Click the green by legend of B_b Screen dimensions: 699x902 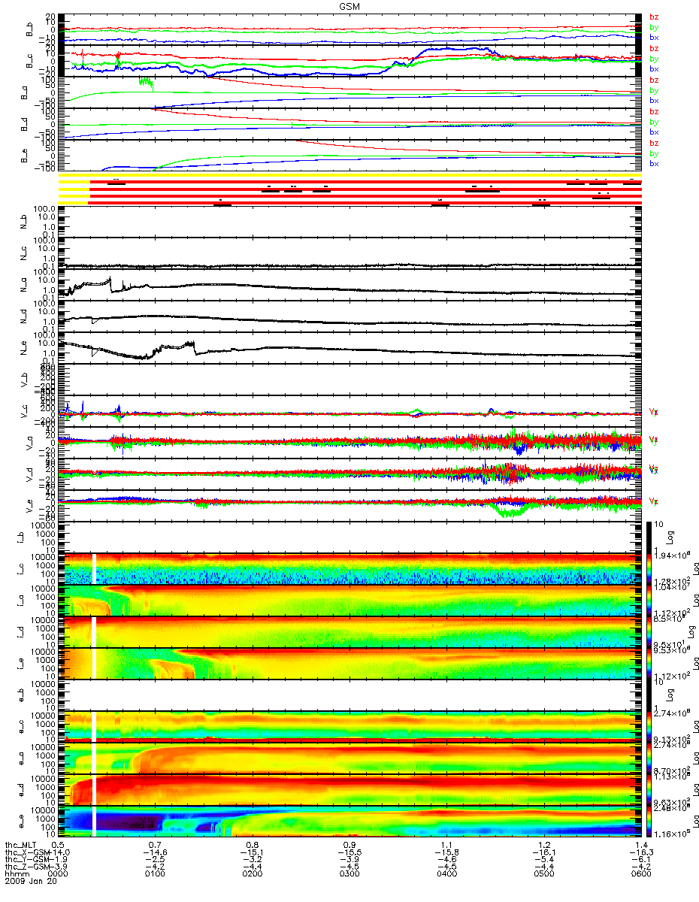click(654, 27)
